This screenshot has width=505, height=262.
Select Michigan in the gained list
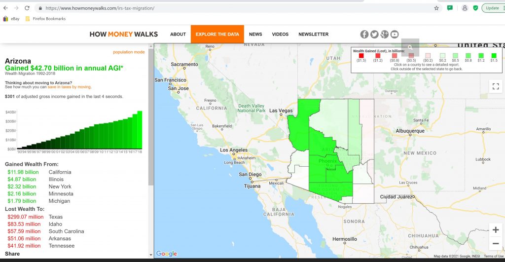click(x=59, y=201)
